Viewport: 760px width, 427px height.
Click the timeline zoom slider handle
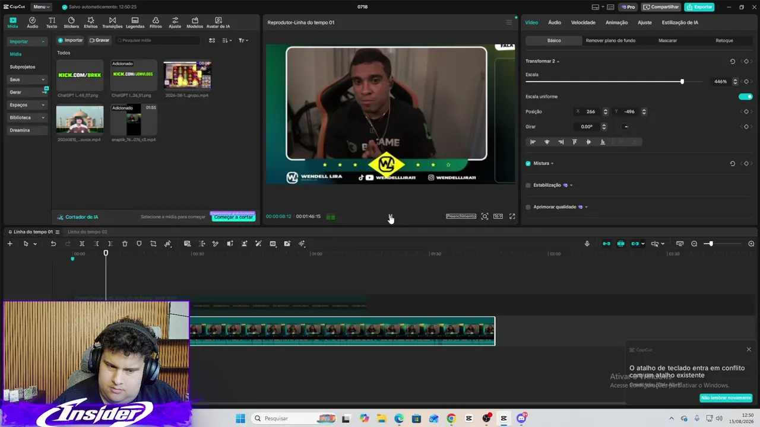[710, 244]
